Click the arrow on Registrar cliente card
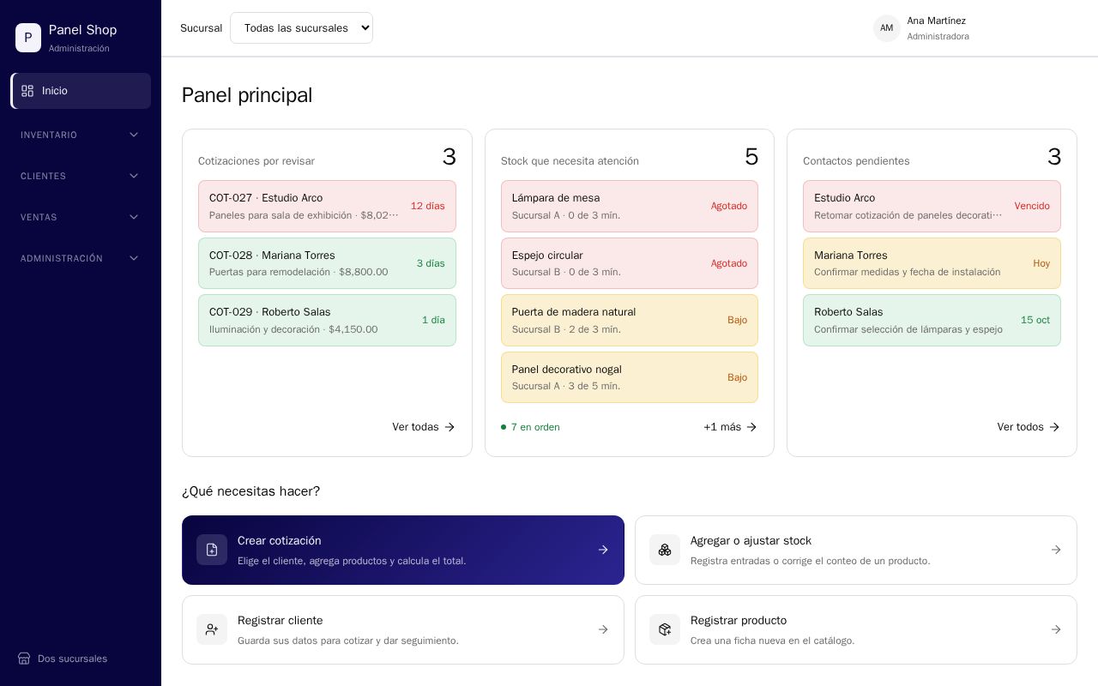The image size is (1098, 686). pos(603,629)
